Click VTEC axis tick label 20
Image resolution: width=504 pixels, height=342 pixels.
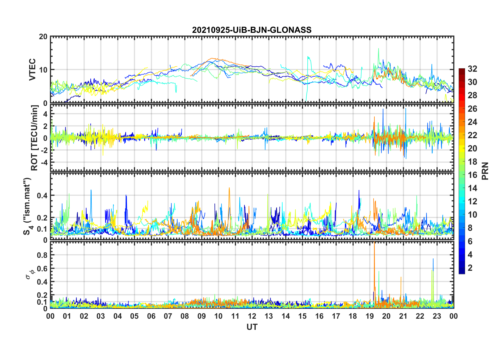click(x=43, y=37)
